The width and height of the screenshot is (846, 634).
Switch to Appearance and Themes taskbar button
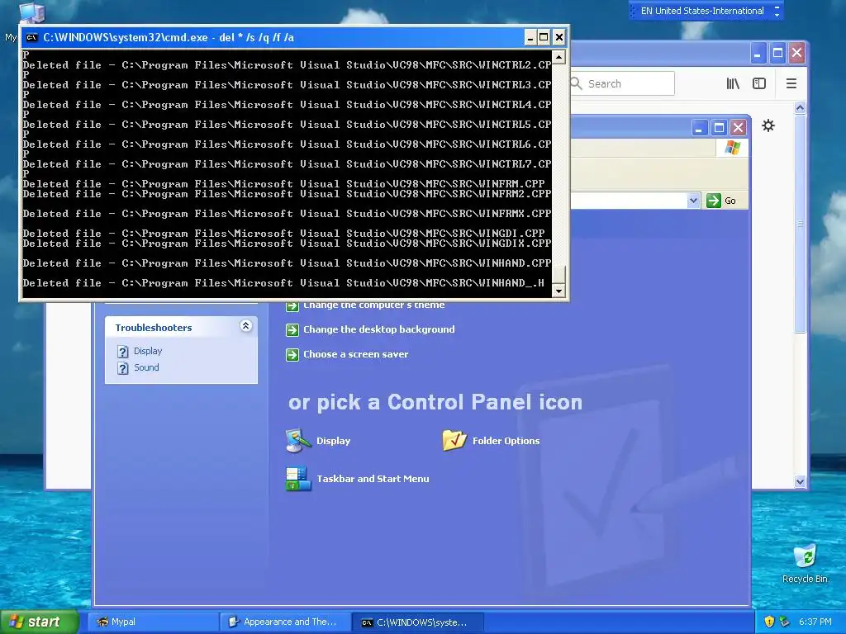point(285,622)
